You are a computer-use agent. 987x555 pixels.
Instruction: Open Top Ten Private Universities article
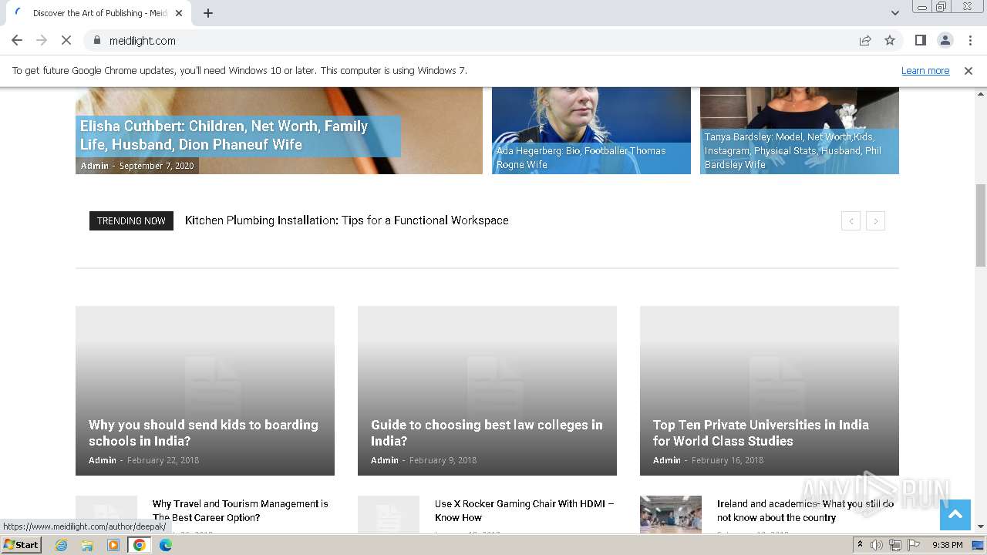point(761,433)
